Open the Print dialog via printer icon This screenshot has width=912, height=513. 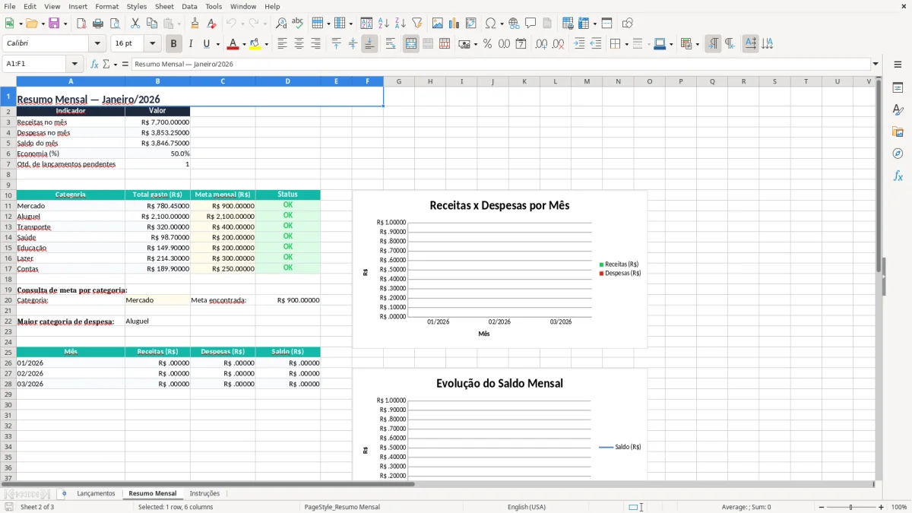click(98, 24)
